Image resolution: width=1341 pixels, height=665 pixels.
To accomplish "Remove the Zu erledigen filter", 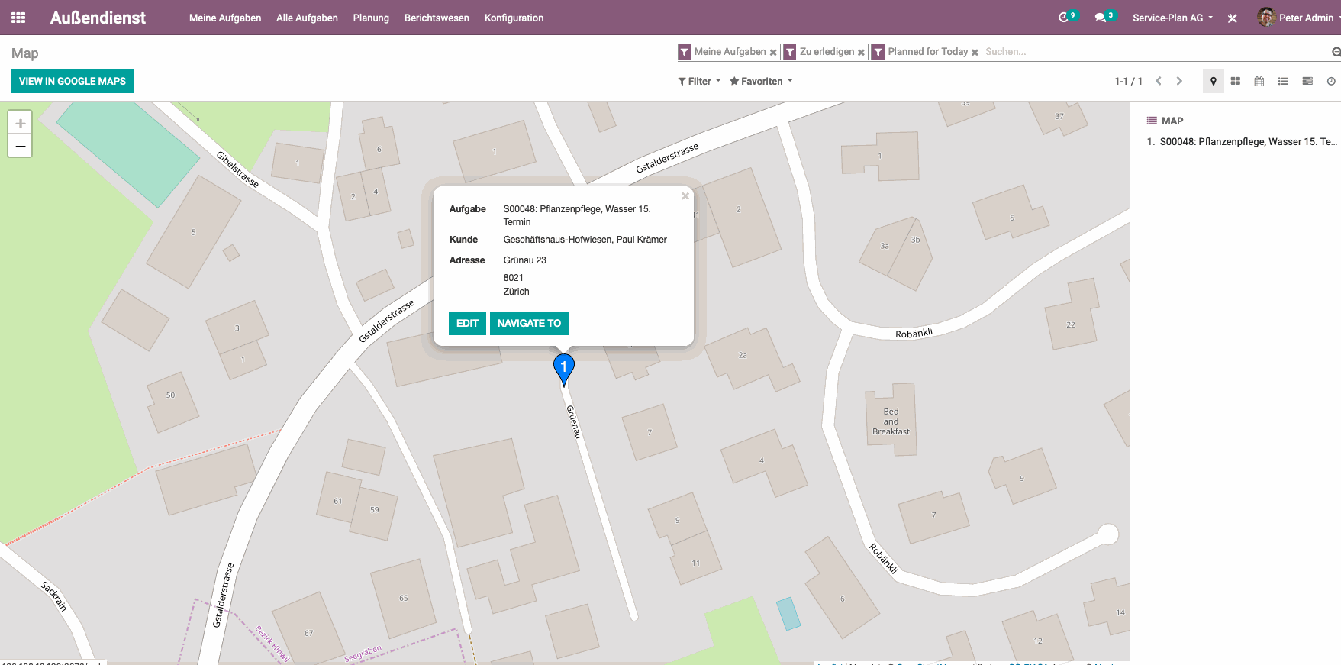I will tap(861, 52).
